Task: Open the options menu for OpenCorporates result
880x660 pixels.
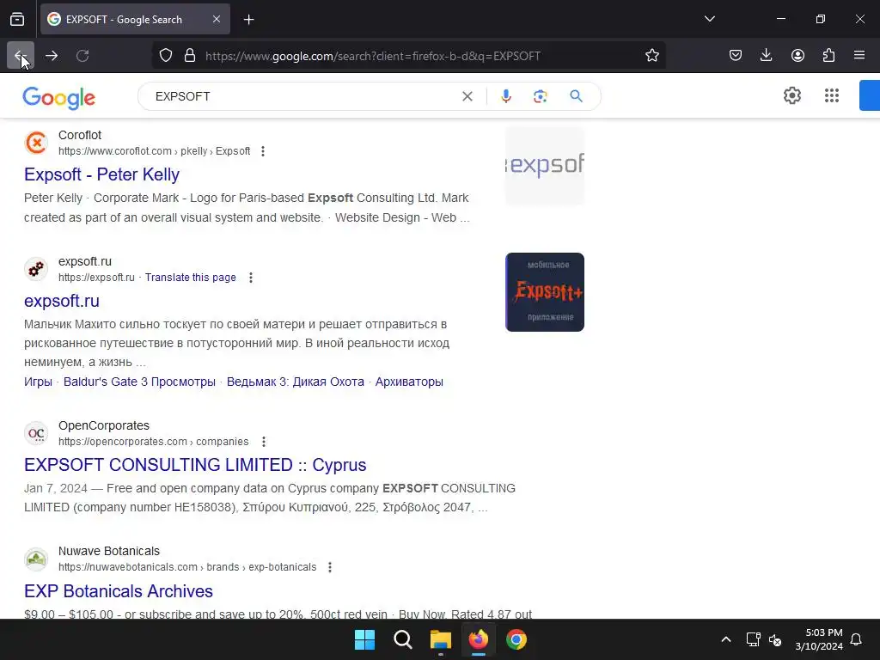Action: tap(264, 442)
